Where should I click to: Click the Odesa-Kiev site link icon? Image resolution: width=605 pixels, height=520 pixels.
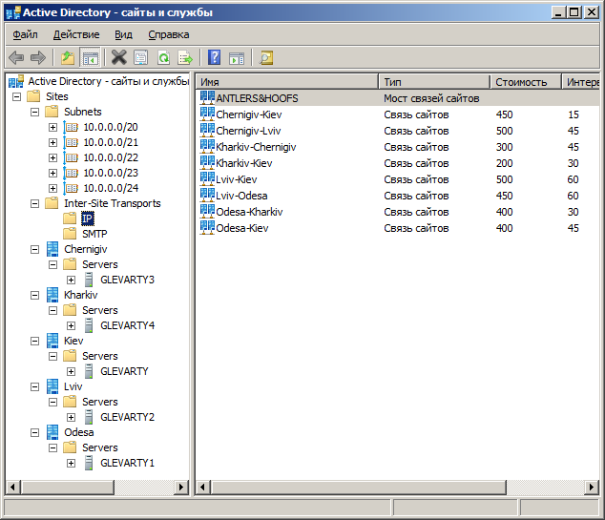(207, 227)
